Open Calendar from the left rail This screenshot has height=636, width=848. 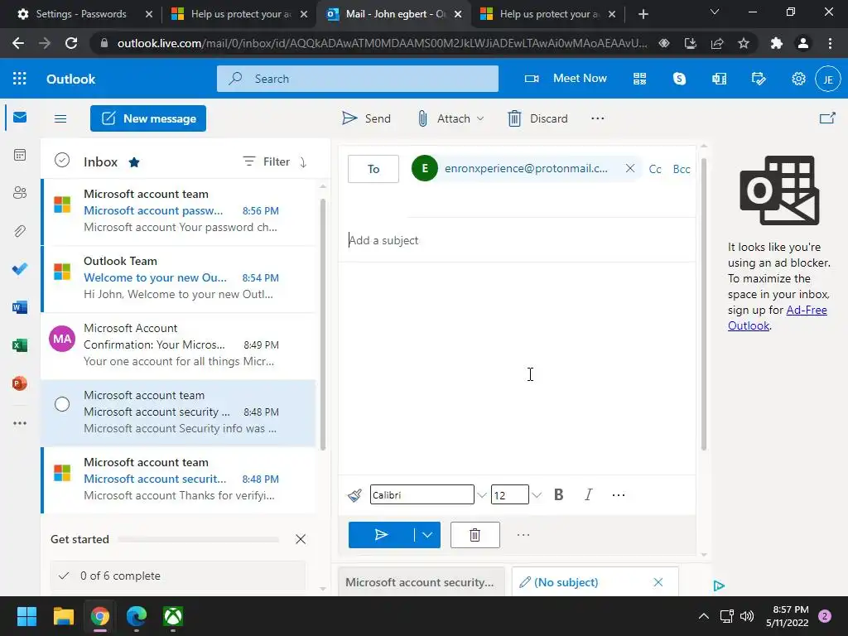[x=20, y=155]
